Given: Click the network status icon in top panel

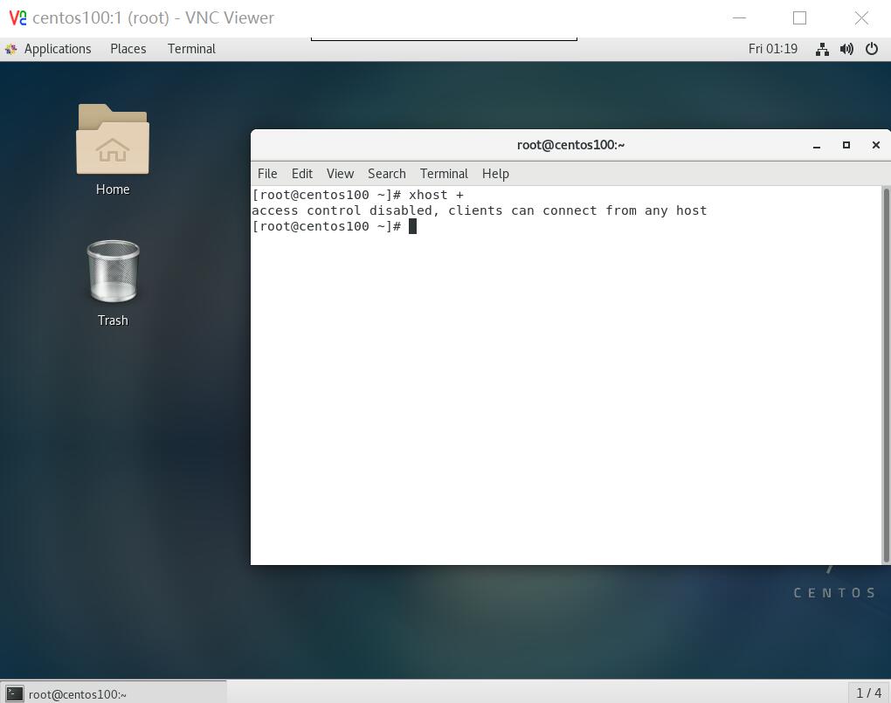Looking at the screenshot, I should [822, 49].
